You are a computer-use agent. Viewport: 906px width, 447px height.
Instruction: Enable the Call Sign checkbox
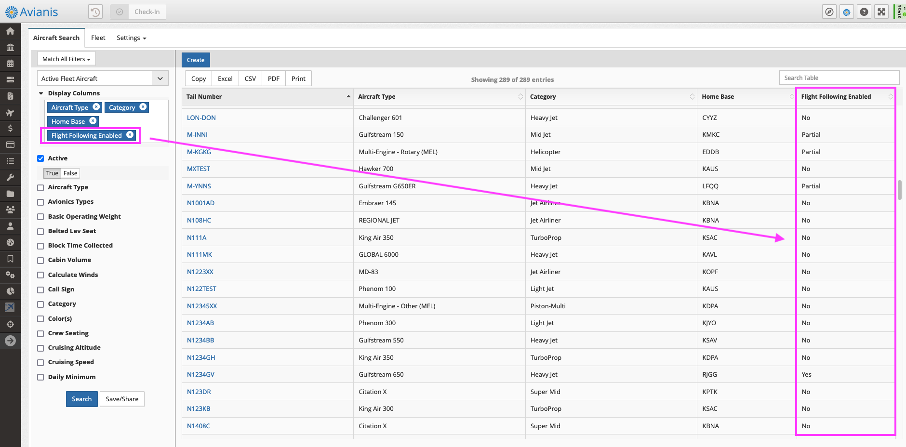[40, 289]
